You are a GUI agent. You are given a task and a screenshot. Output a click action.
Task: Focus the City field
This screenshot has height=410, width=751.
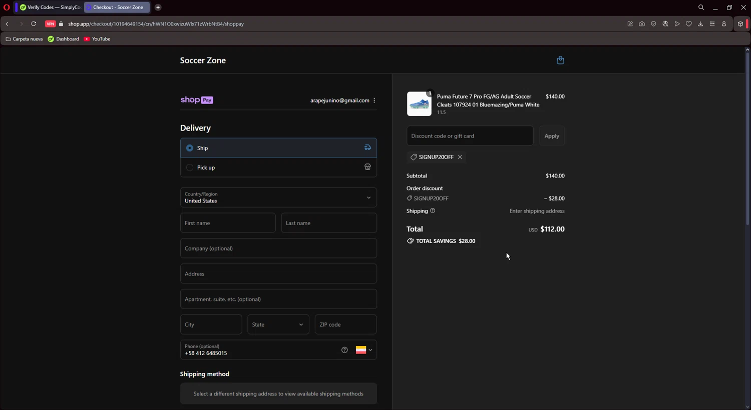coord(211,324)
